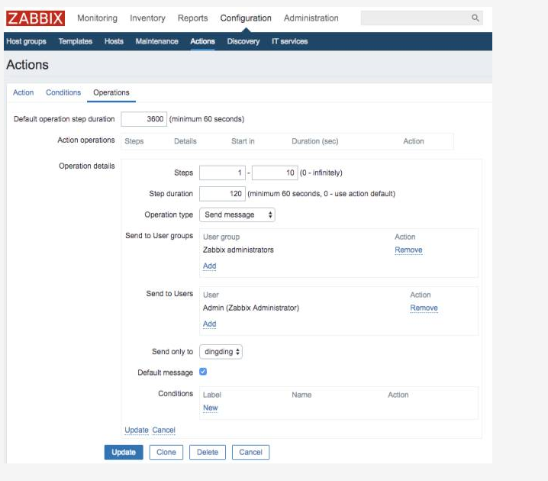Image resolution: width=548 pixels, height=481 pixels.
Task: Click the search magnifier icon
Action: (x=475, y=18)
